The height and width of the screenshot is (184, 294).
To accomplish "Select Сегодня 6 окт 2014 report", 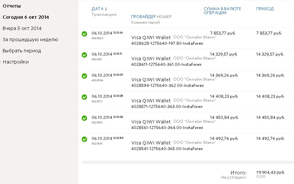I will click(26, 17).
